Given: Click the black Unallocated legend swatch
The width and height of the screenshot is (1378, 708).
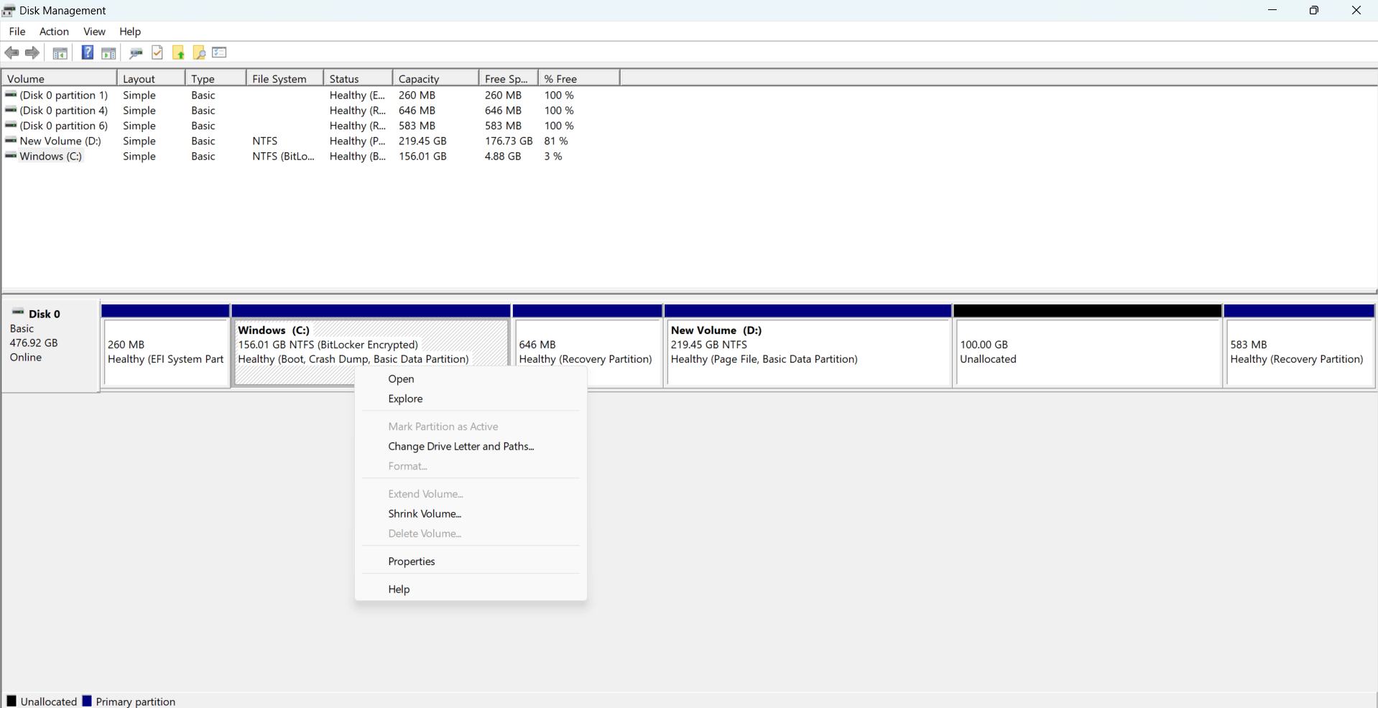Looking at the screenshot, I should click(11, 701).
